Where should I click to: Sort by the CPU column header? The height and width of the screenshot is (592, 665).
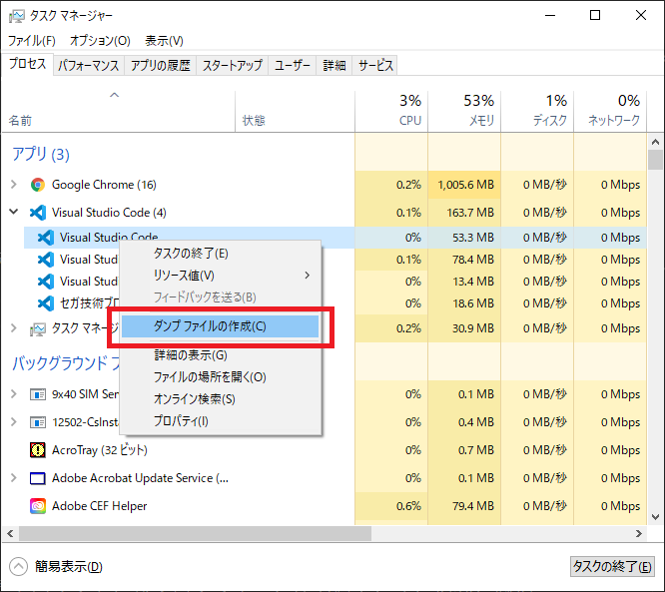(x=391, y=111)
